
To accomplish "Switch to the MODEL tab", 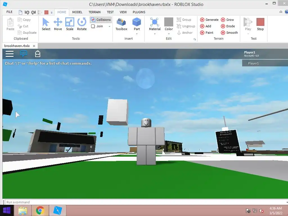I will point(77,12).
